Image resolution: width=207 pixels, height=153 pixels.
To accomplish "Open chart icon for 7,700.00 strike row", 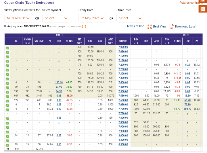I will click(7, 110).
